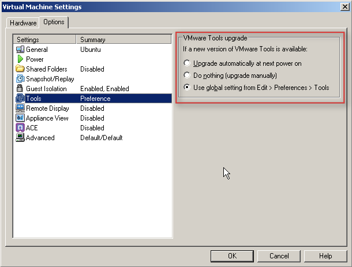
Task: Select the Advanced settings icon
Action: (20, 138)
